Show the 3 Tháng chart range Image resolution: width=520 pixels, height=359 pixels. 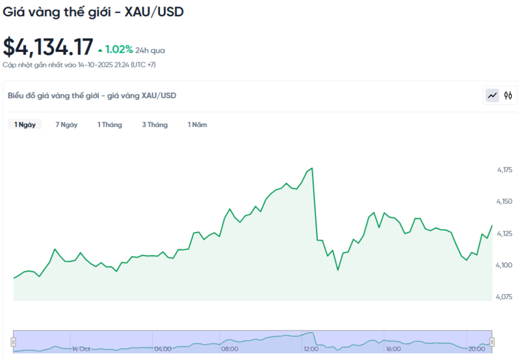click(155, 125)
